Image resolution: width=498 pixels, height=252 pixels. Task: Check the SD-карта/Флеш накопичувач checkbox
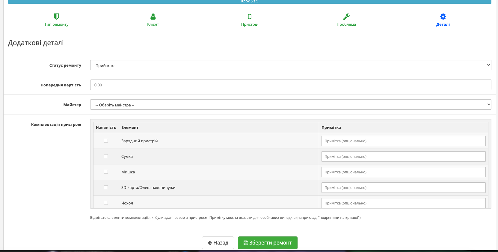pyautogui.click(x=106, y=187)
